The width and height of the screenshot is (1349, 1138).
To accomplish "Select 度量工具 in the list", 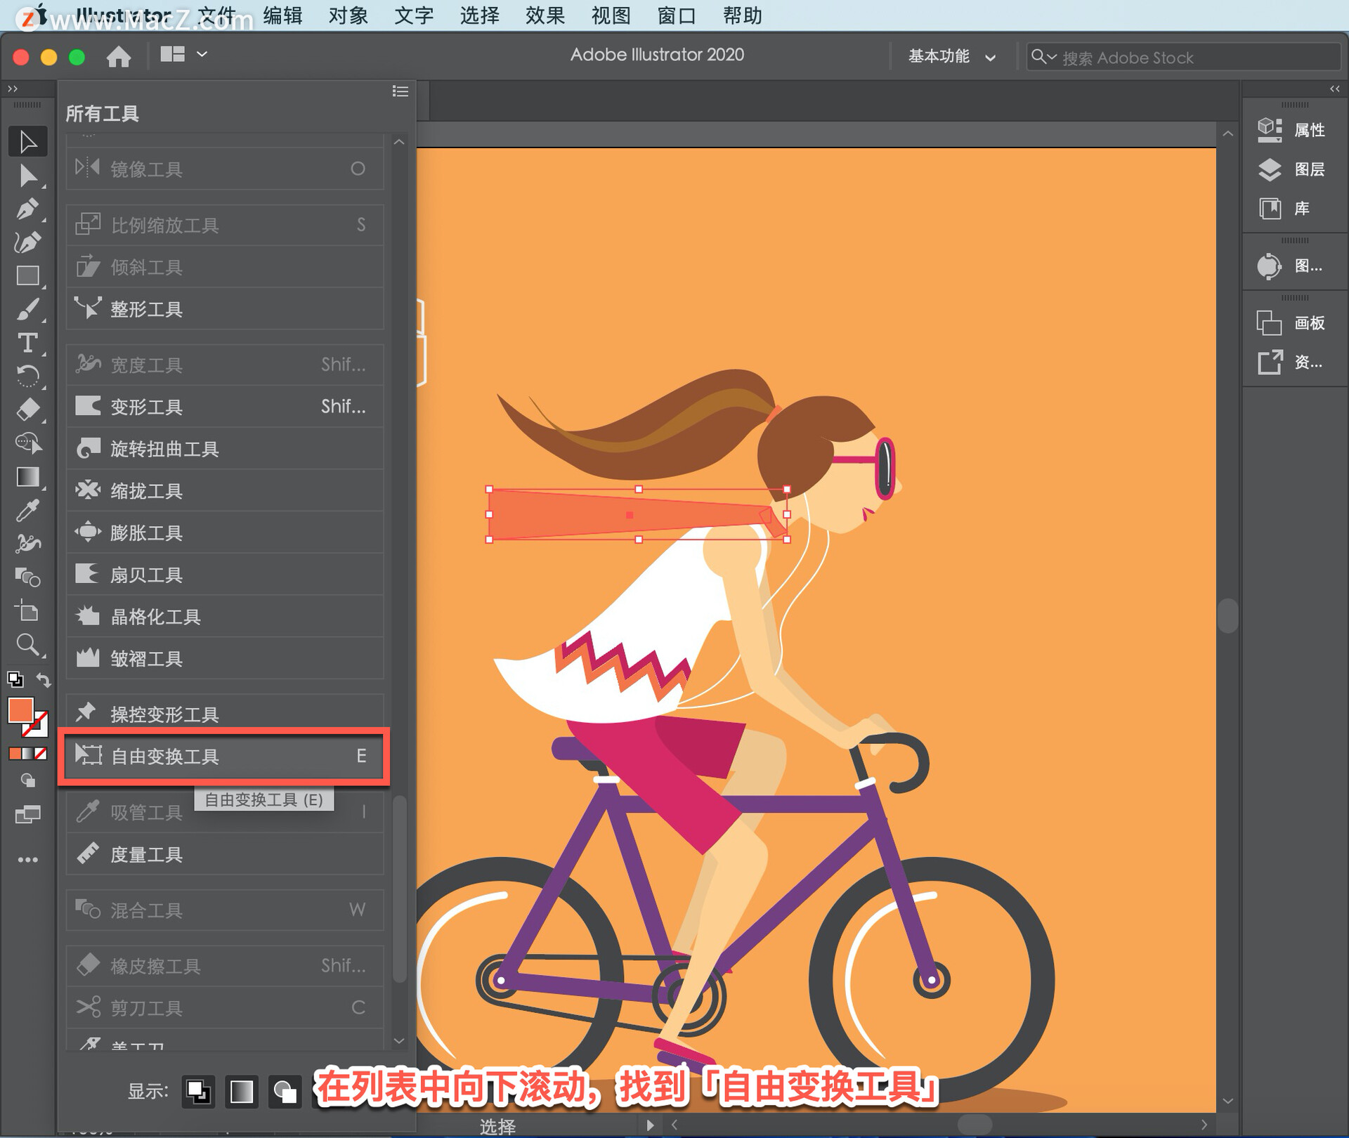I will coord(225,855).
